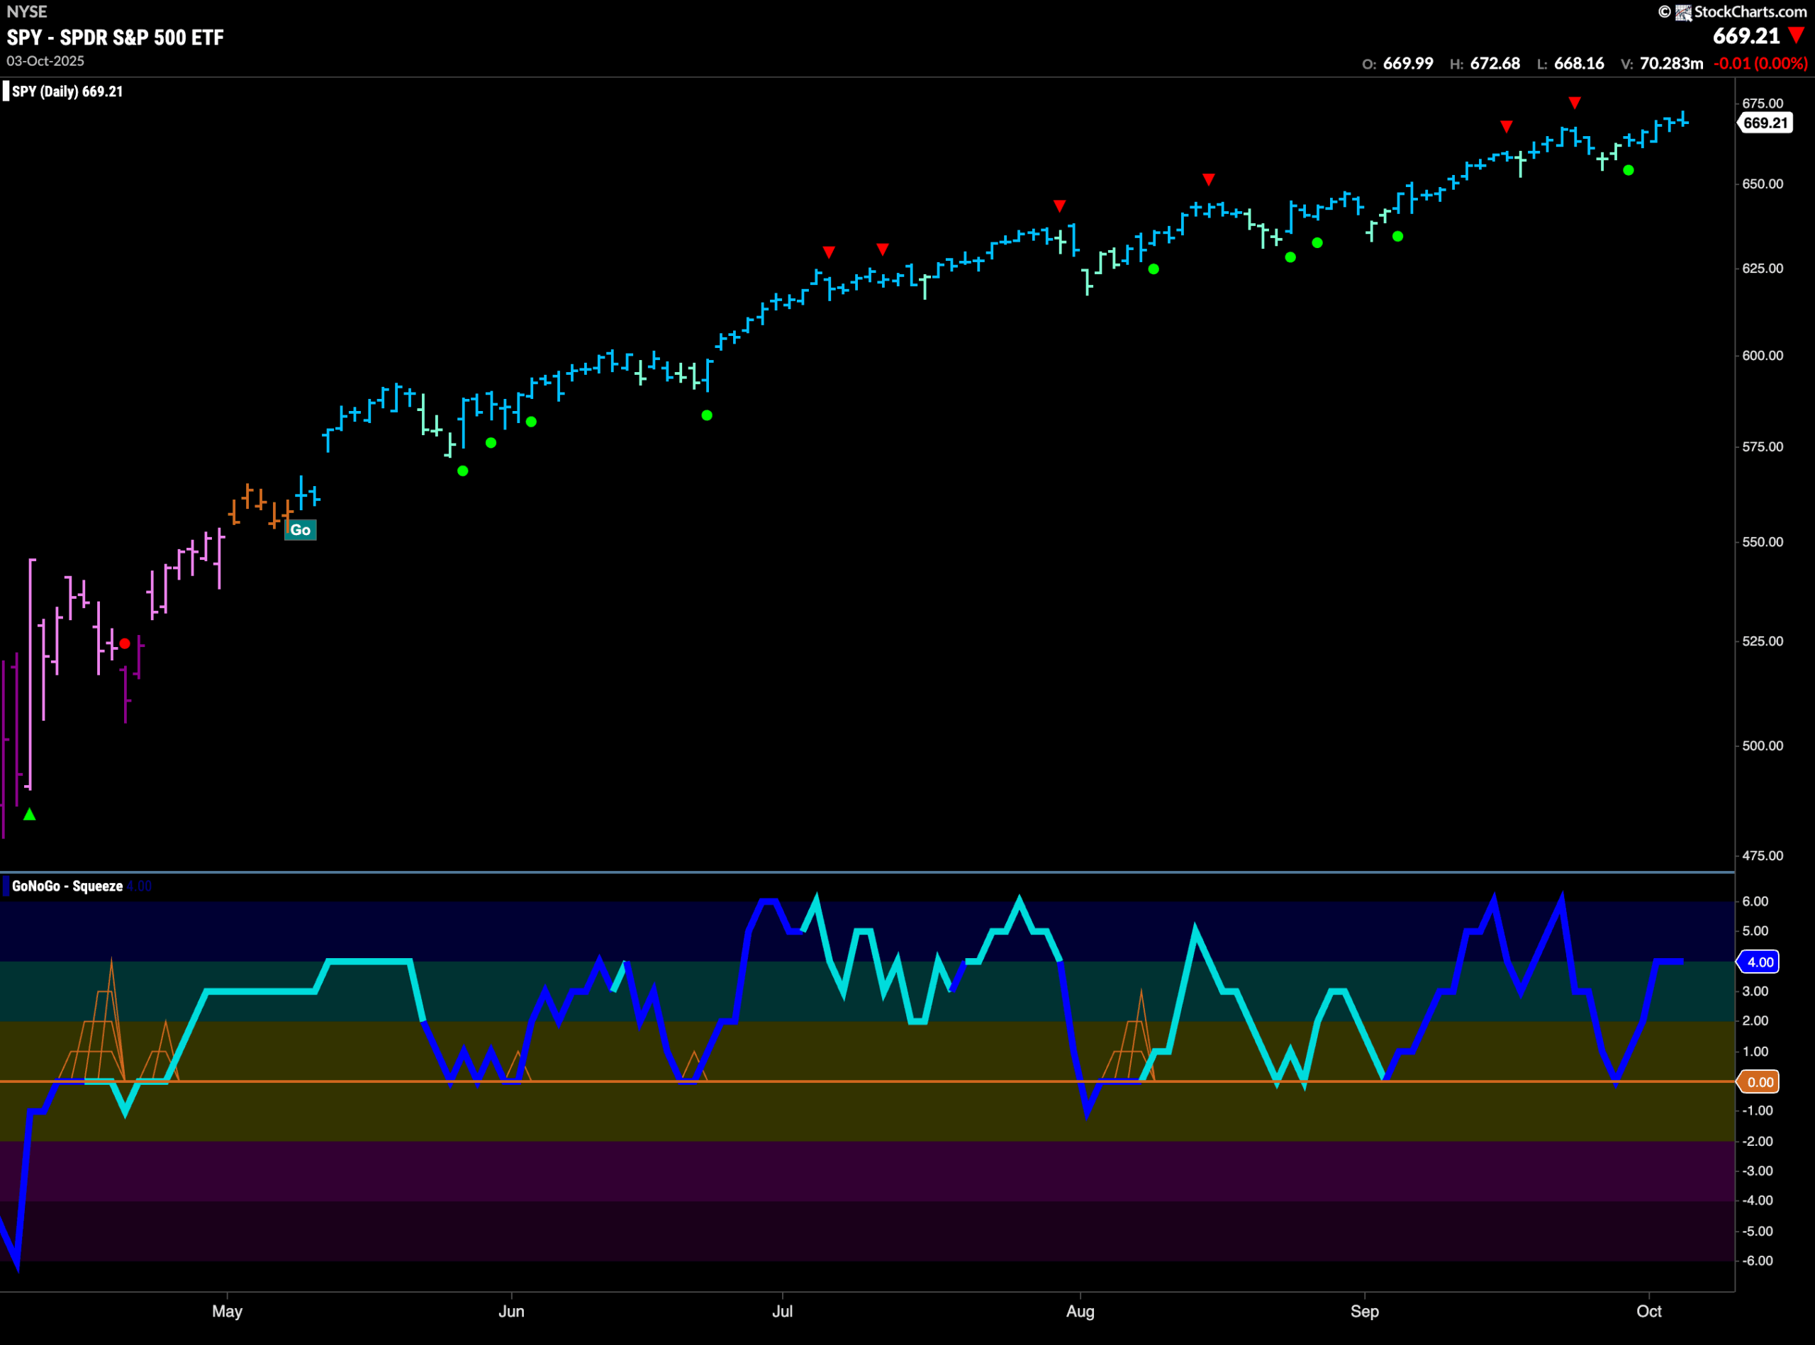This screenshot has height=1345, width=1815.
Task: Click the 'May' label on time axis
Action: point(228,1311)
